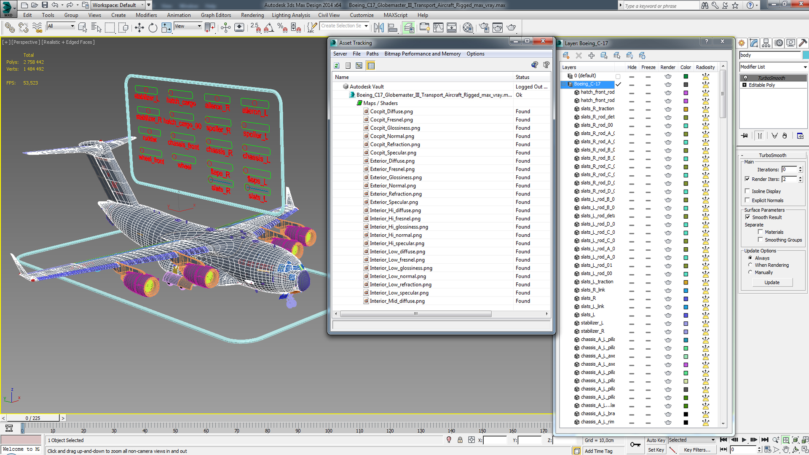Click Configure Modifier Sets icon
This screenshot has height=455, width=809.
click(800, 136)
